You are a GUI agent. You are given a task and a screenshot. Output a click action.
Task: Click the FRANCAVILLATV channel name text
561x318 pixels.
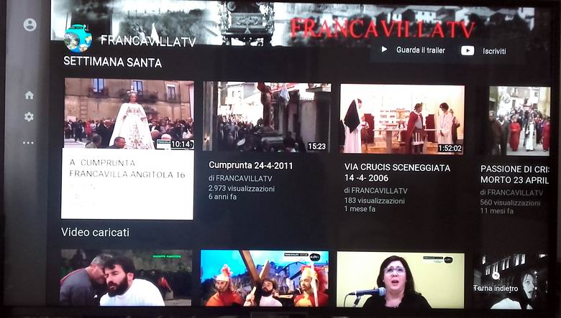coord(148,41)
